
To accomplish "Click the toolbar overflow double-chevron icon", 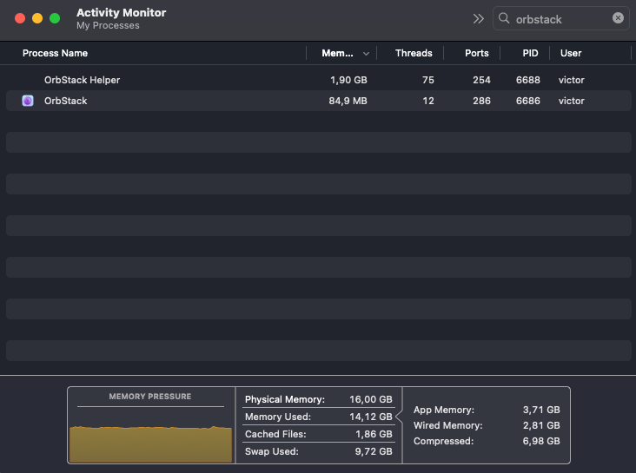I will 478,18.
